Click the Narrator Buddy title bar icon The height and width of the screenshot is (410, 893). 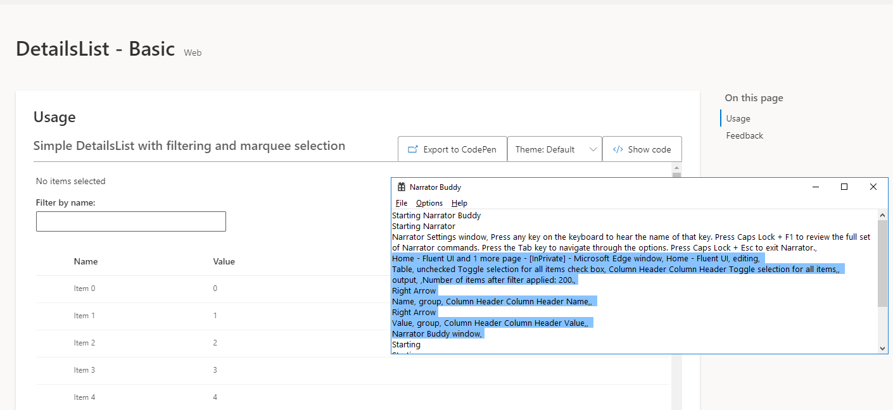click(x=402, y=187)
